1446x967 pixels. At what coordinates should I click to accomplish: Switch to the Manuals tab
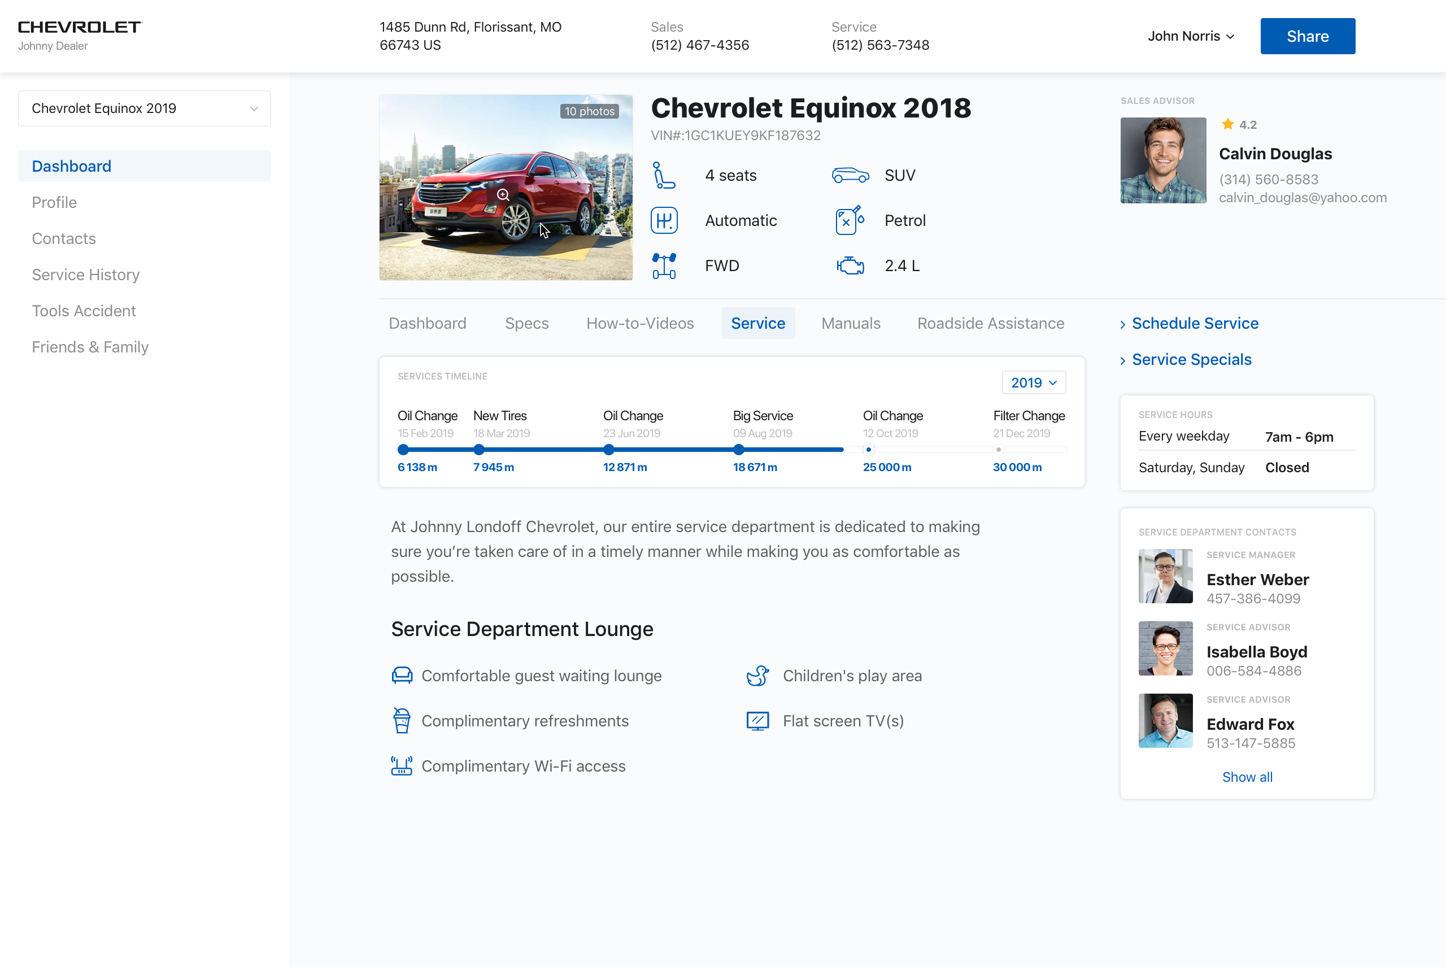click(851, 323)
